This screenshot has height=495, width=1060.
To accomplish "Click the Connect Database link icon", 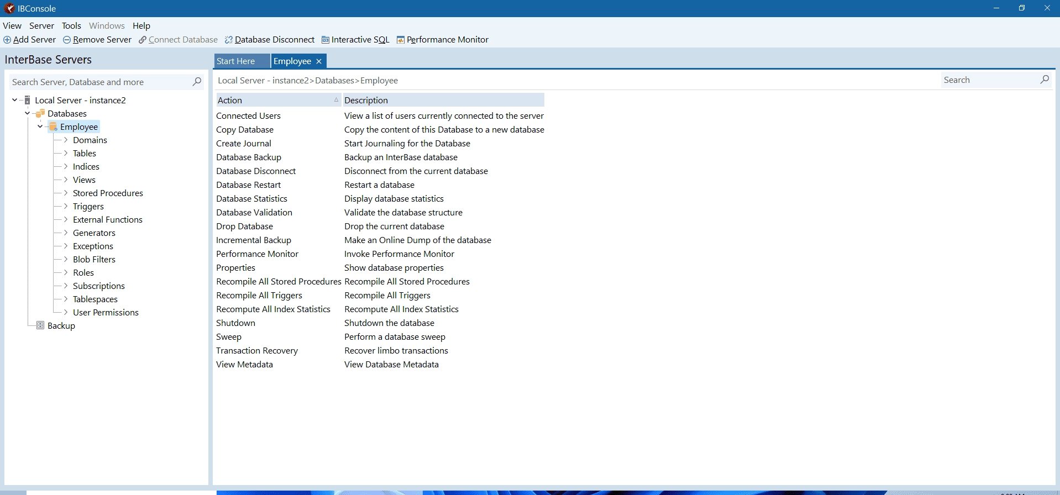I will click(143, 40).
